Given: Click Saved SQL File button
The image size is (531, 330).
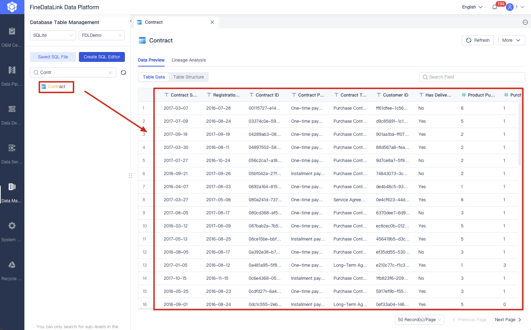Looking at the screenshot, I should point(53,57).
